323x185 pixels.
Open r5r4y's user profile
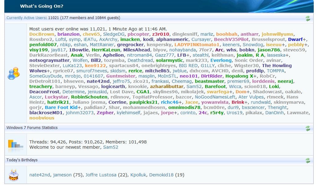(217, 113)
